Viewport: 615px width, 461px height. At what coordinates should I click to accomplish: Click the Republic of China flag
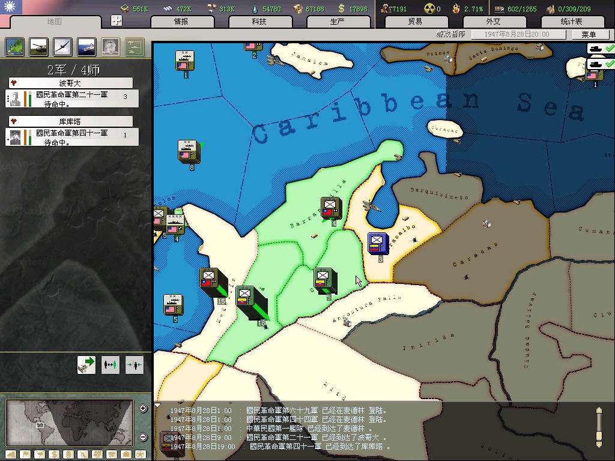[x=11, y=7]
